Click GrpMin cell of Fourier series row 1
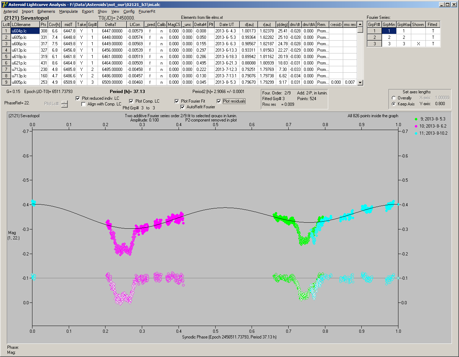The height and width of the screenshot is (357, 459). coord(389,31)
